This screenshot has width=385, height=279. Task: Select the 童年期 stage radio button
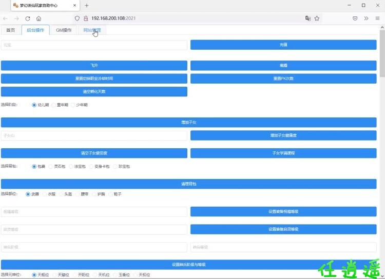point(53,105)
